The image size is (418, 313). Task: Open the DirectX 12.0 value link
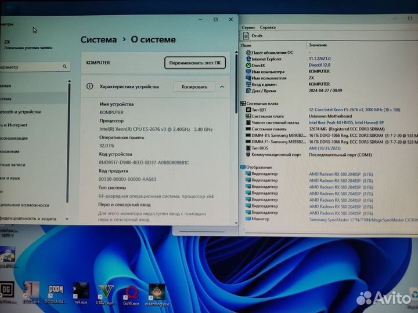(319, 65)
